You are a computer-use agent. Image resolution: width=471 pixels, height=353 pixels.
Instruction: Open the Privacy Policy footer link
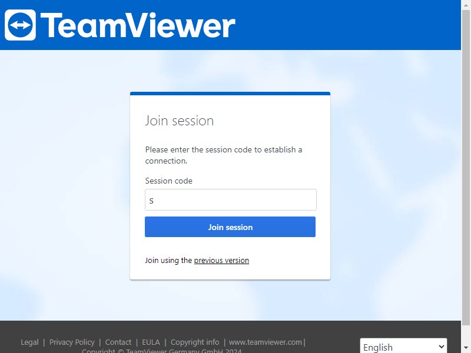pyautogui.click(x=72, y=342)
